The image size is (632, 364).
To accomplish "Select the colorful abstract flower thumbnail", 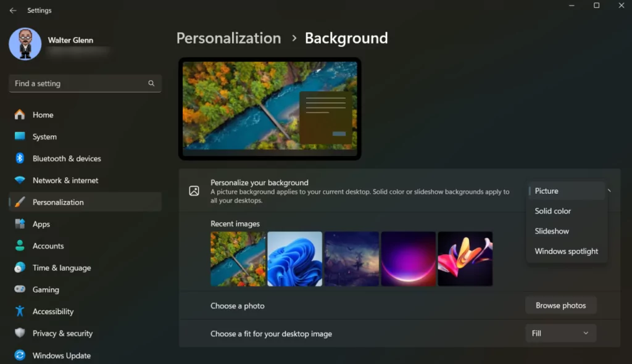I will pos(465,259).
